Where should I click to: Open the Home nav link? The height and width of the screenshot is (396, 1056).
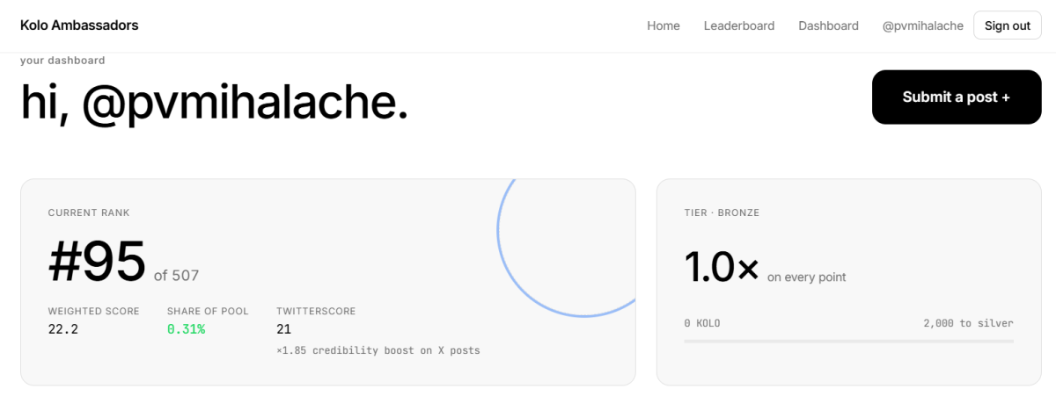point(664,25)
